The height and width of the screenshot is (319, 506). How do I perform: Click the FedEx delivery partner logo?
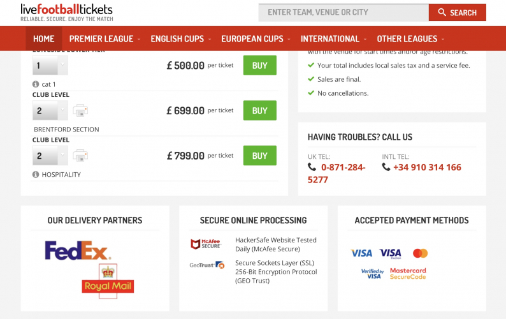click(77, 250)
